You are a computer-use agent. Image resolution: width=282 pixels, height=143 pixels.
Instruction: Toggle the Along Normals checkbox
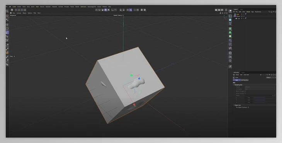point(245,94)
